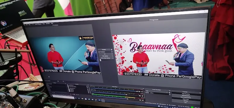Image resolution: width=234 pixels, height=108 pixels.
Task: Show hidden system tray icons
Action: 170,107
